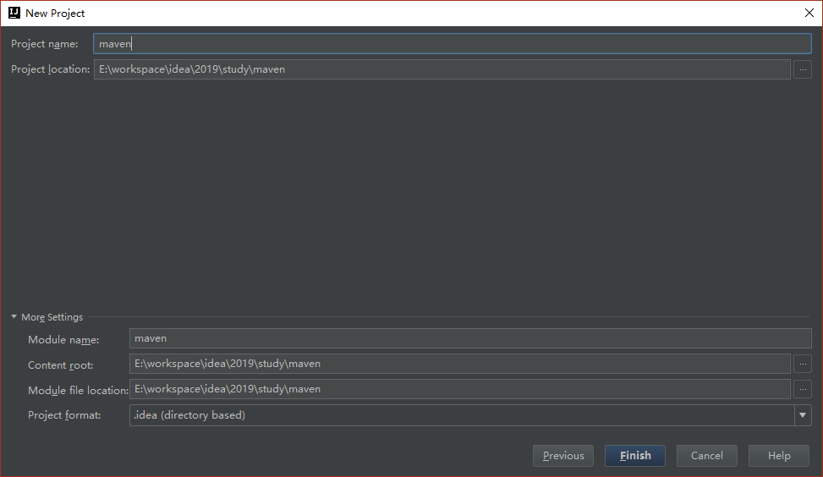Click the Project name label

click(45, 44)
